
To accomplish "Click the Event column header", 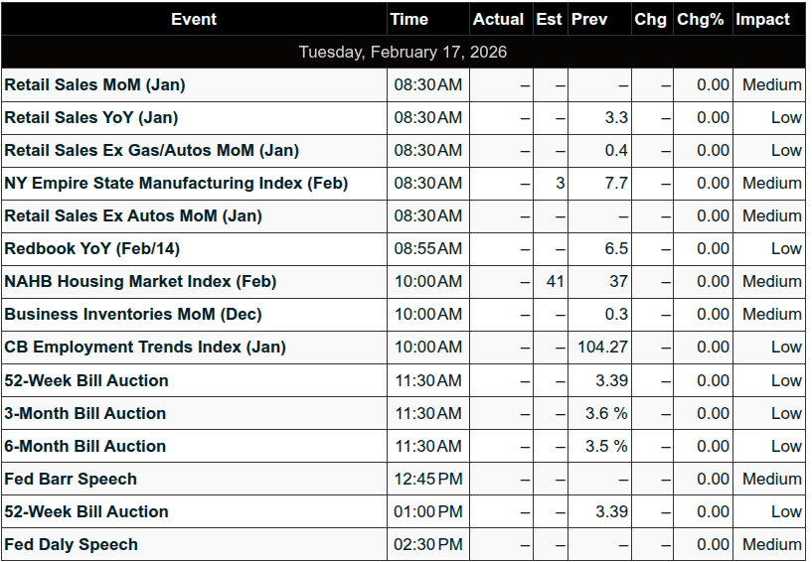I will [x=194, y=19].
